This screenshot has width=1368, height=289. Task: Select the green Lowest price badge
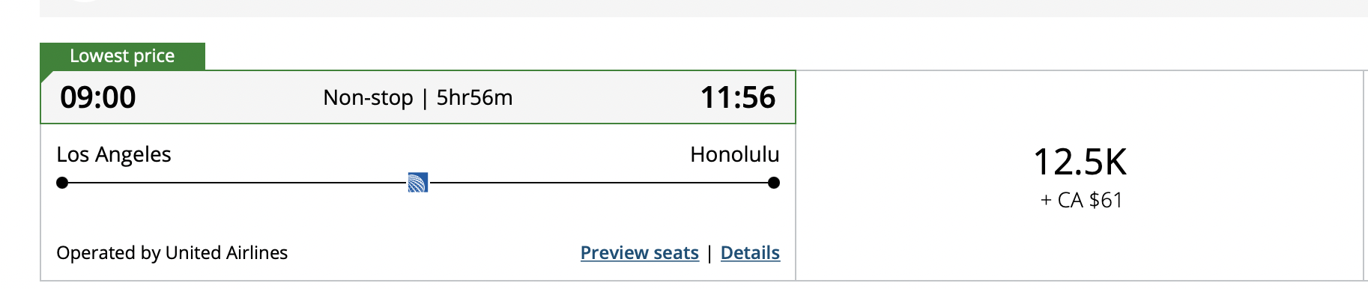point(122,56)
